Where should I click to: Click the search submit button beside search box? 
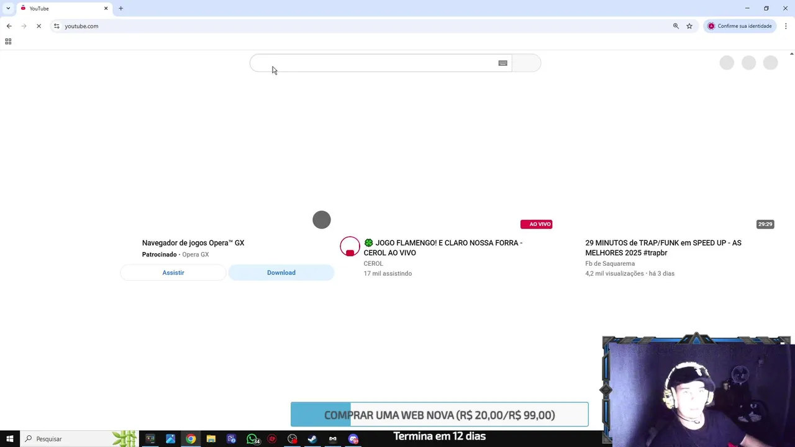[x=526, y=63]
